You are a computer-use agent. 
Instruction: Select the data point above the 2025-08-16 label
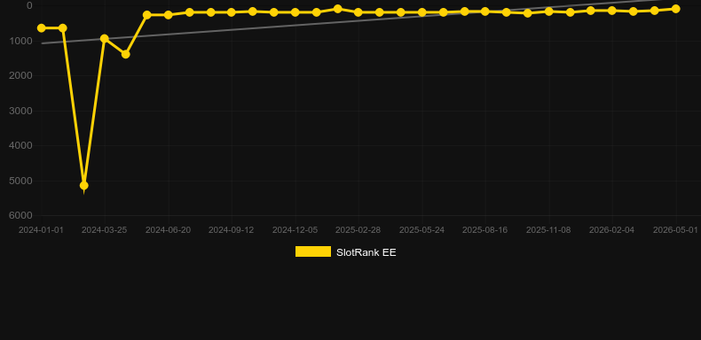tap(485, 12)
